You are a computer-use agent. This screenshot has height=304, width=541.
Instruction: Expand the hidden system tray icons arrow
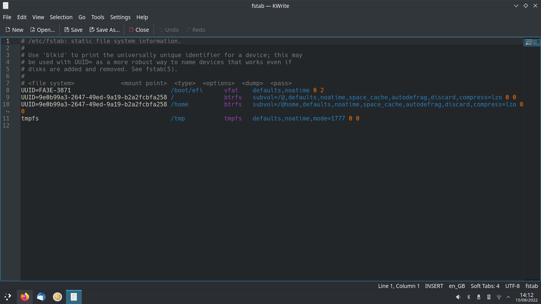pyautogui.click(x=509, y=297)
